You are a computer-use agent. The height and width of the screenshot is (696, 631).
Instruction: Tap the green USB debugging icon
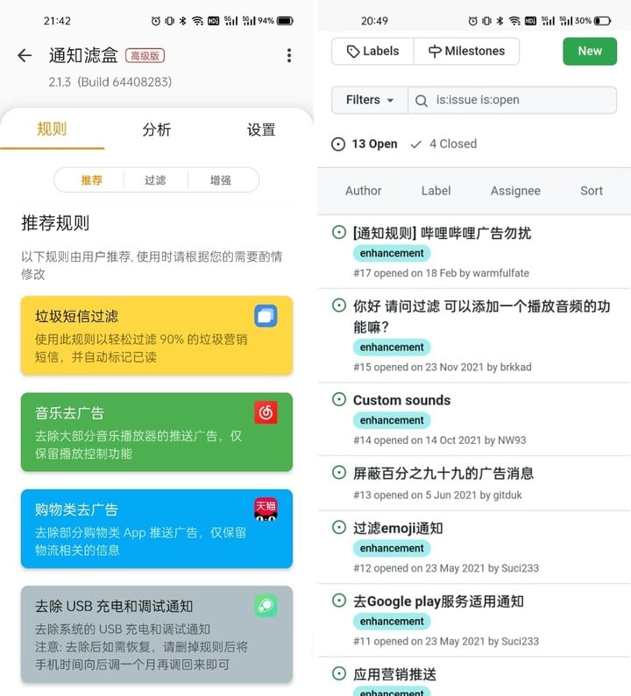[266, 606]
